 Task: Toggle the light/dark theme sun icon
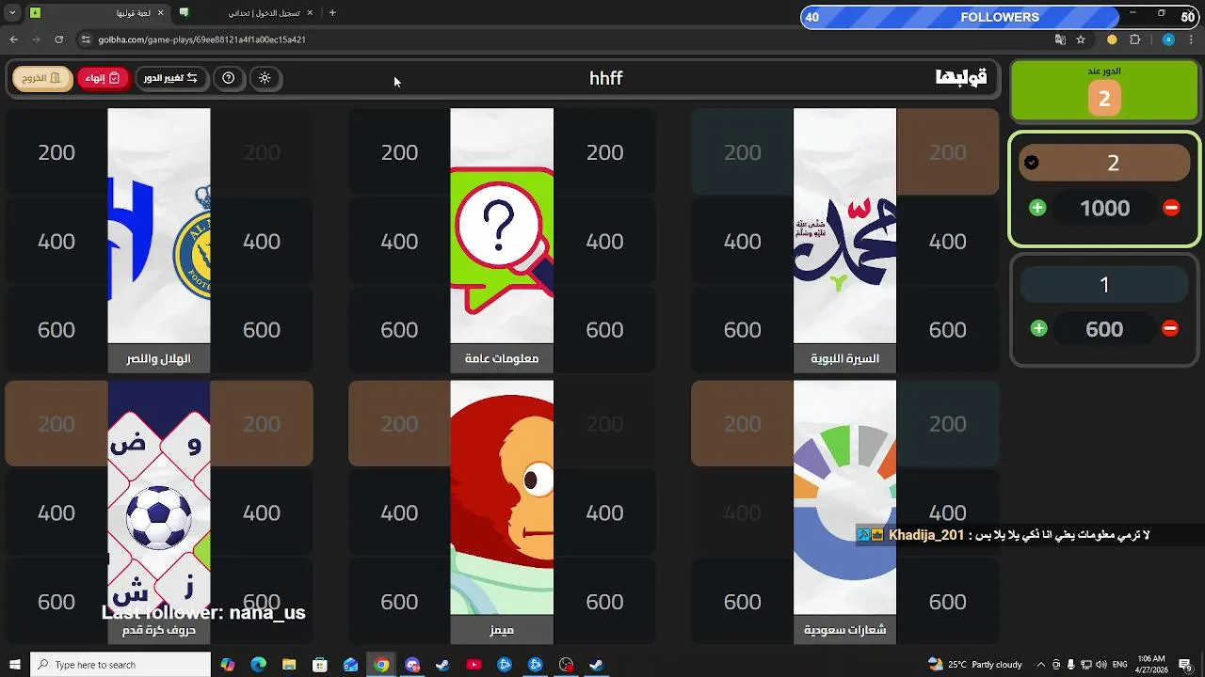coord(265,78)
